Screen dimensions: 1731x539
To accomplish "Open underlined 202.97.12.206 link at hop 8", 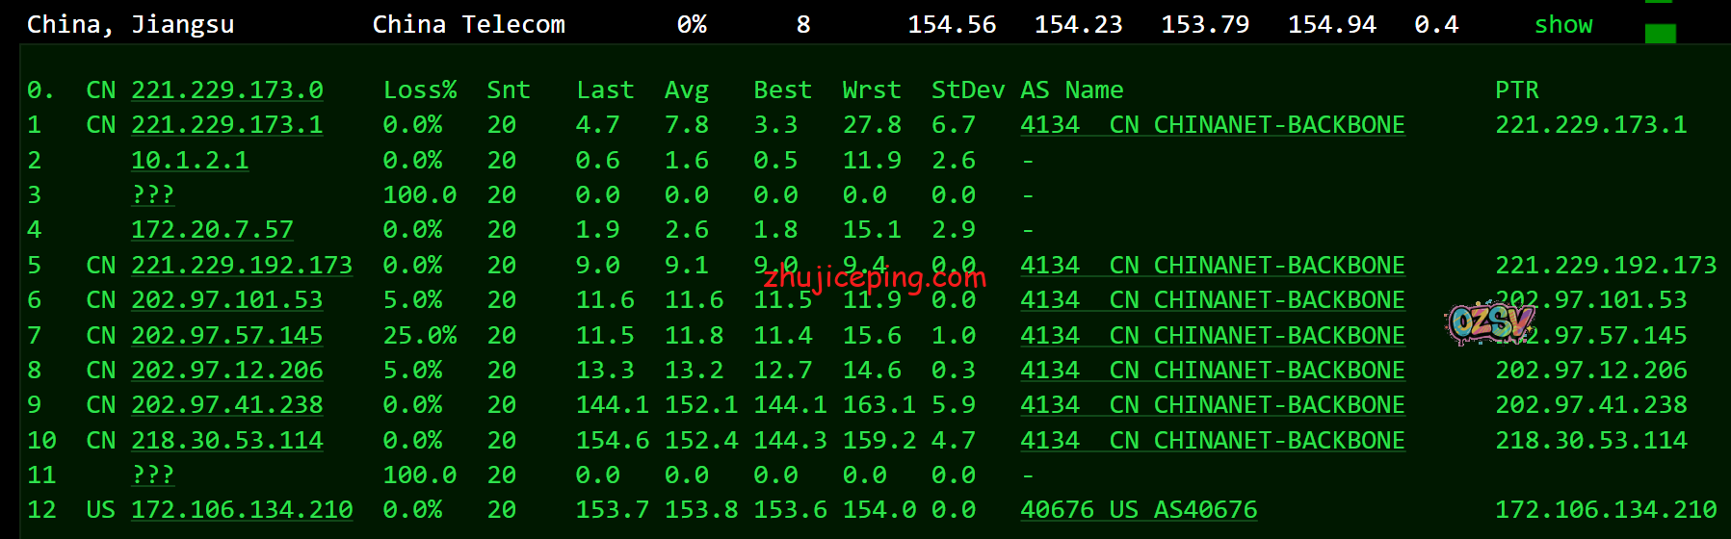I will click(x=227, y=371).
